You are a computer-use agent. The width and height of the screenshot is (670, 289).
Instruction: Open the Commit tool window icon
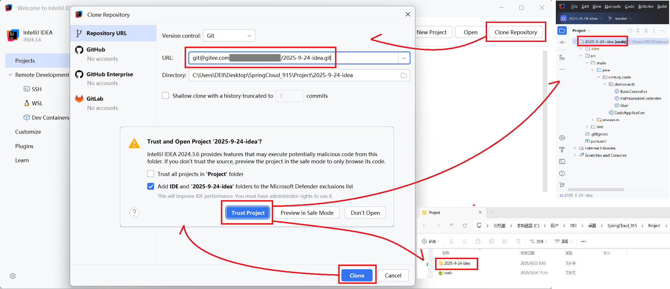pos(562,43)
